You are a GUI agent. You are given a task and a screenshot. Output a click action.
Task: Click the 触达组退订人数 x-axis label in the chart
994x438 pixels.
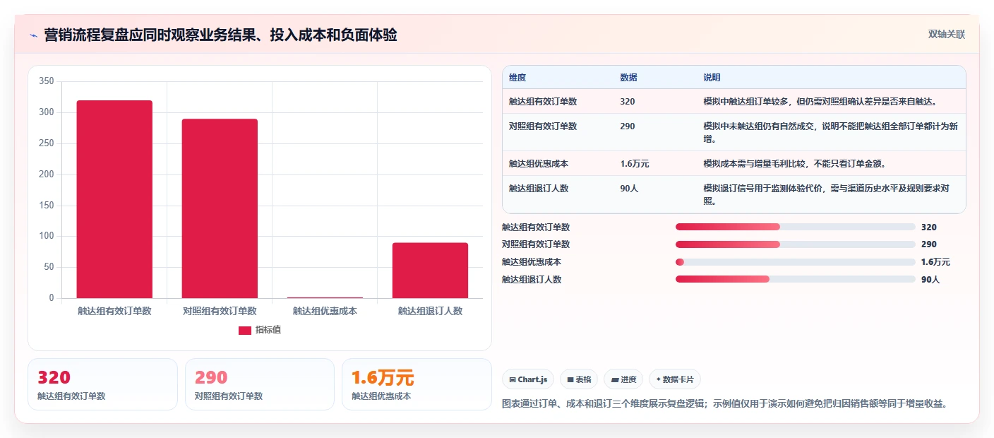click(430, 311)
